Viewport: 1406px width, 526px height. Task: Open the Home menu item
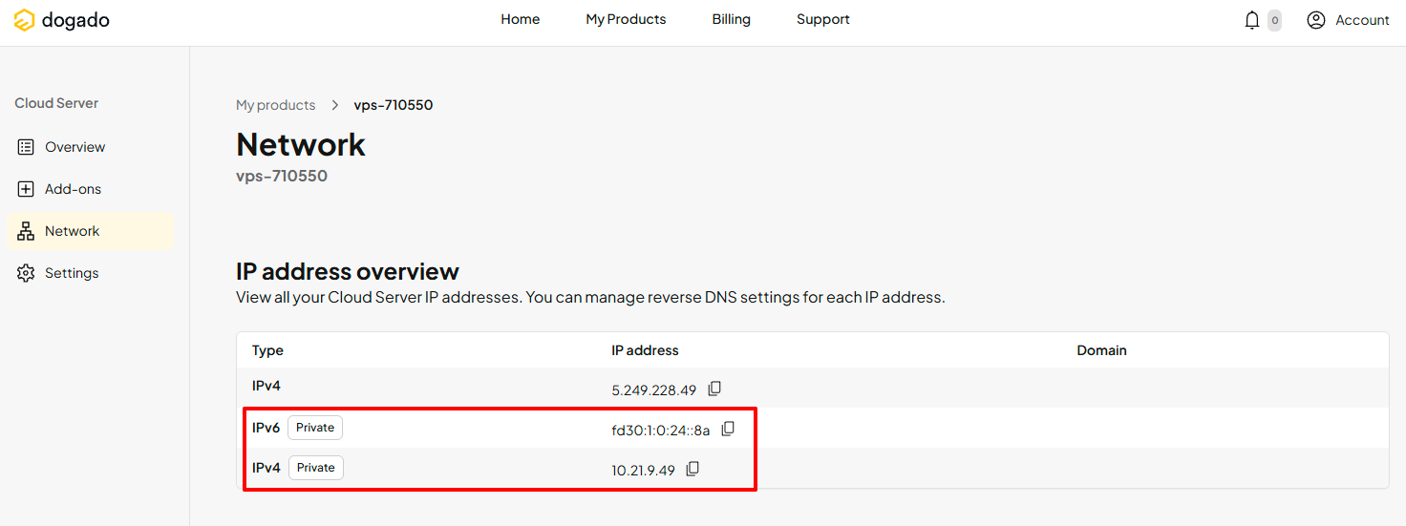click(520, 19)
